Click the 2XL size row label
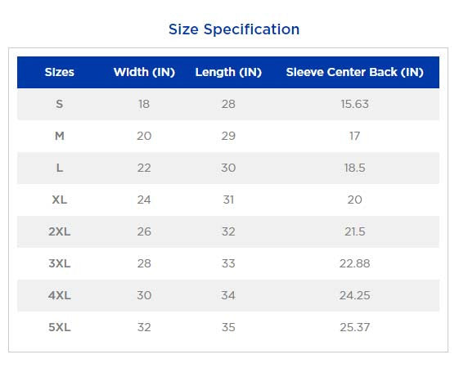 click(60, 231)
